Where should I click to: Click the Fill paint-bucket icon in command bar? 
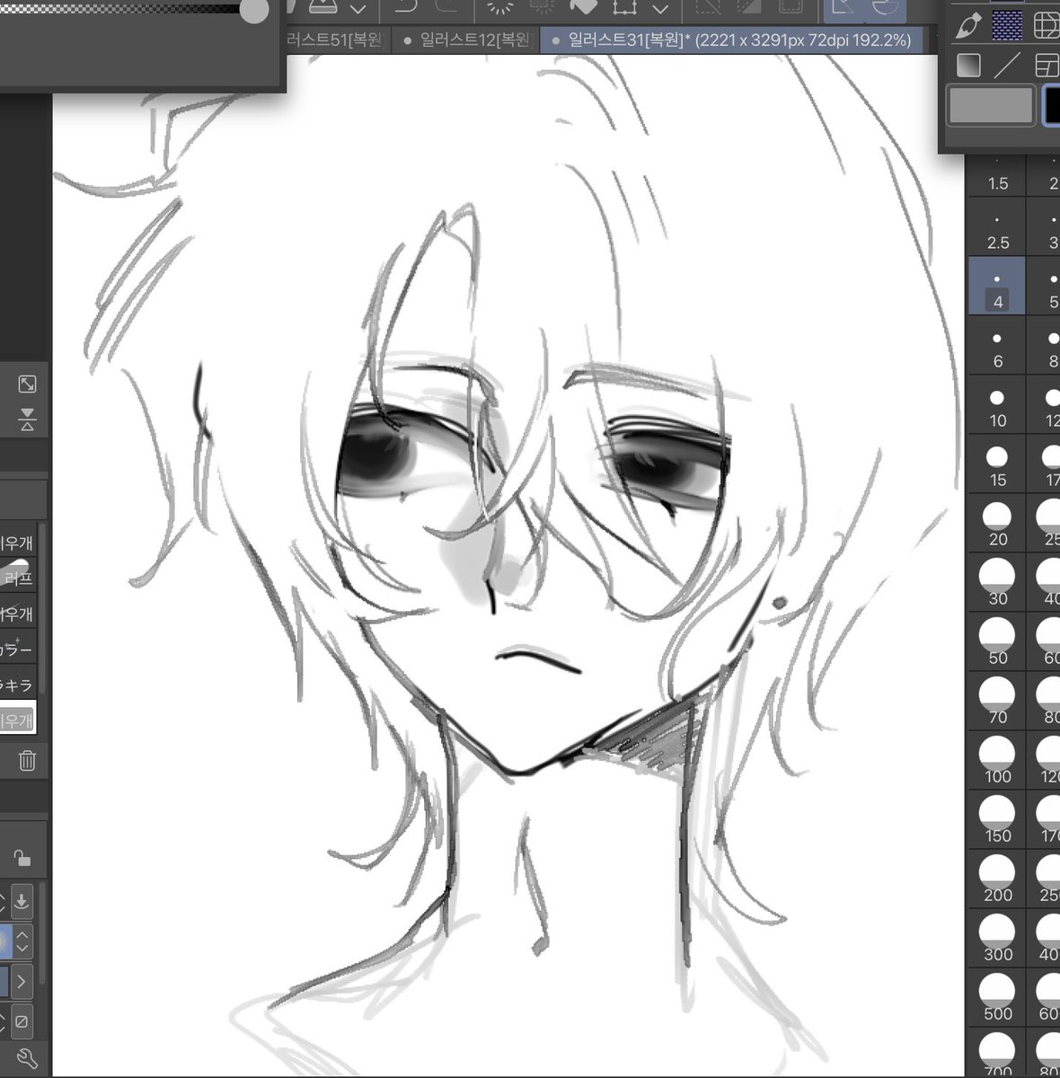(x=583, y=8)
